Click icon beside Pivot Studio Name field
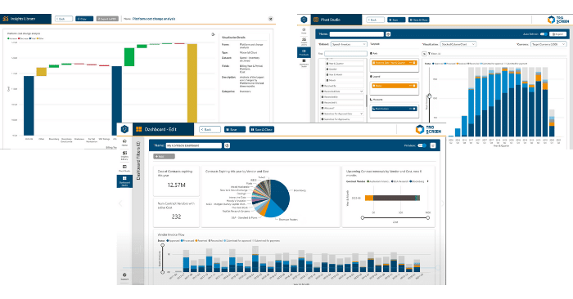Viewport: 573px width, 299px height. [x=388, y=34]
